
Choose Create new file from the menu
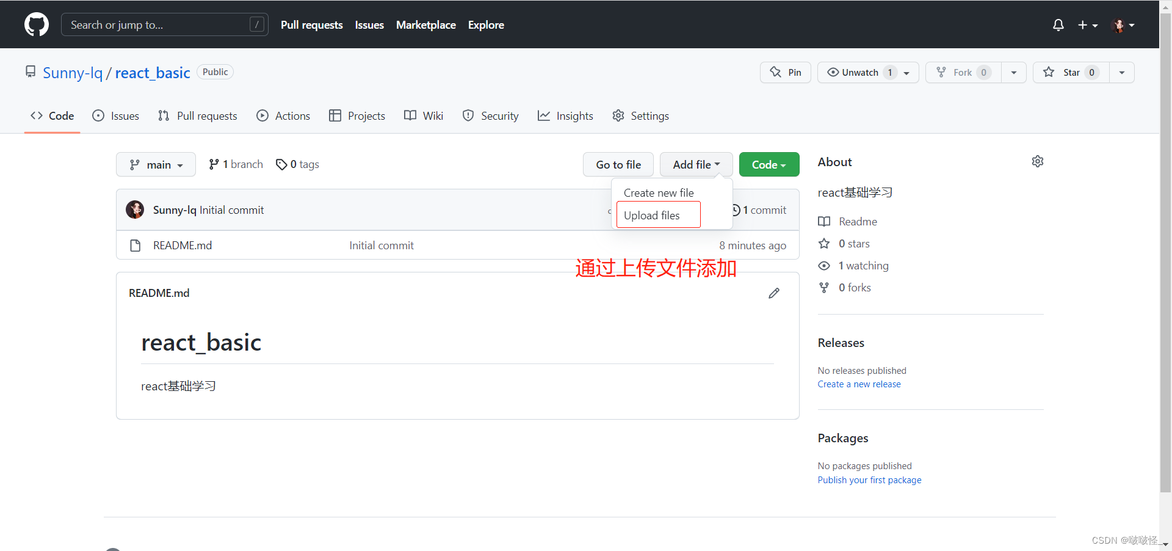(x=659, y=193)
